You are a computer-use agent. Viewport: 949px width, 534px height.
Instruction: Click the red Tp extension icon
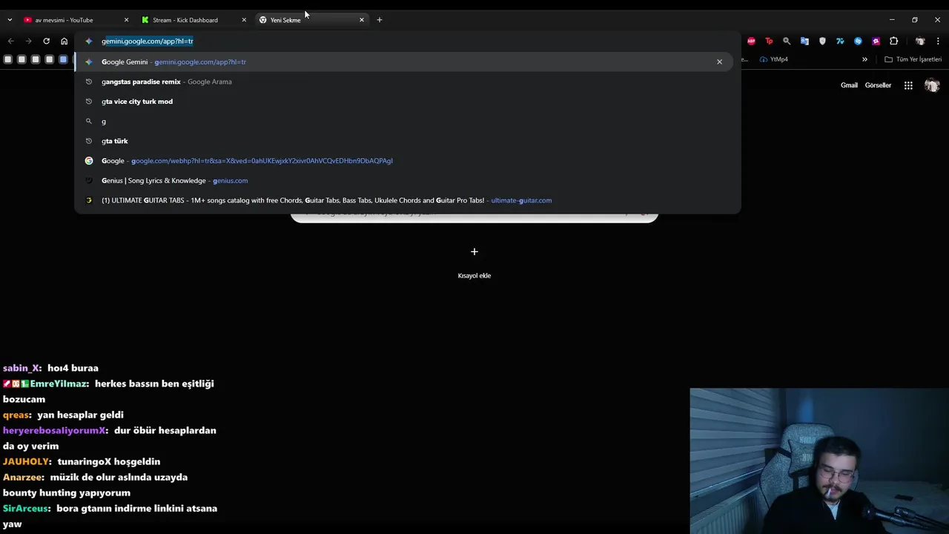pos(769,41)
